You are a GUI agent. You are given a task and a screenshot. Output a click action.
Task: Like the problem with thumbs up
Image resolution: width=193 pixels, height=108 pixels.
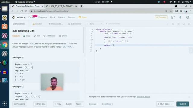(24, 36)
